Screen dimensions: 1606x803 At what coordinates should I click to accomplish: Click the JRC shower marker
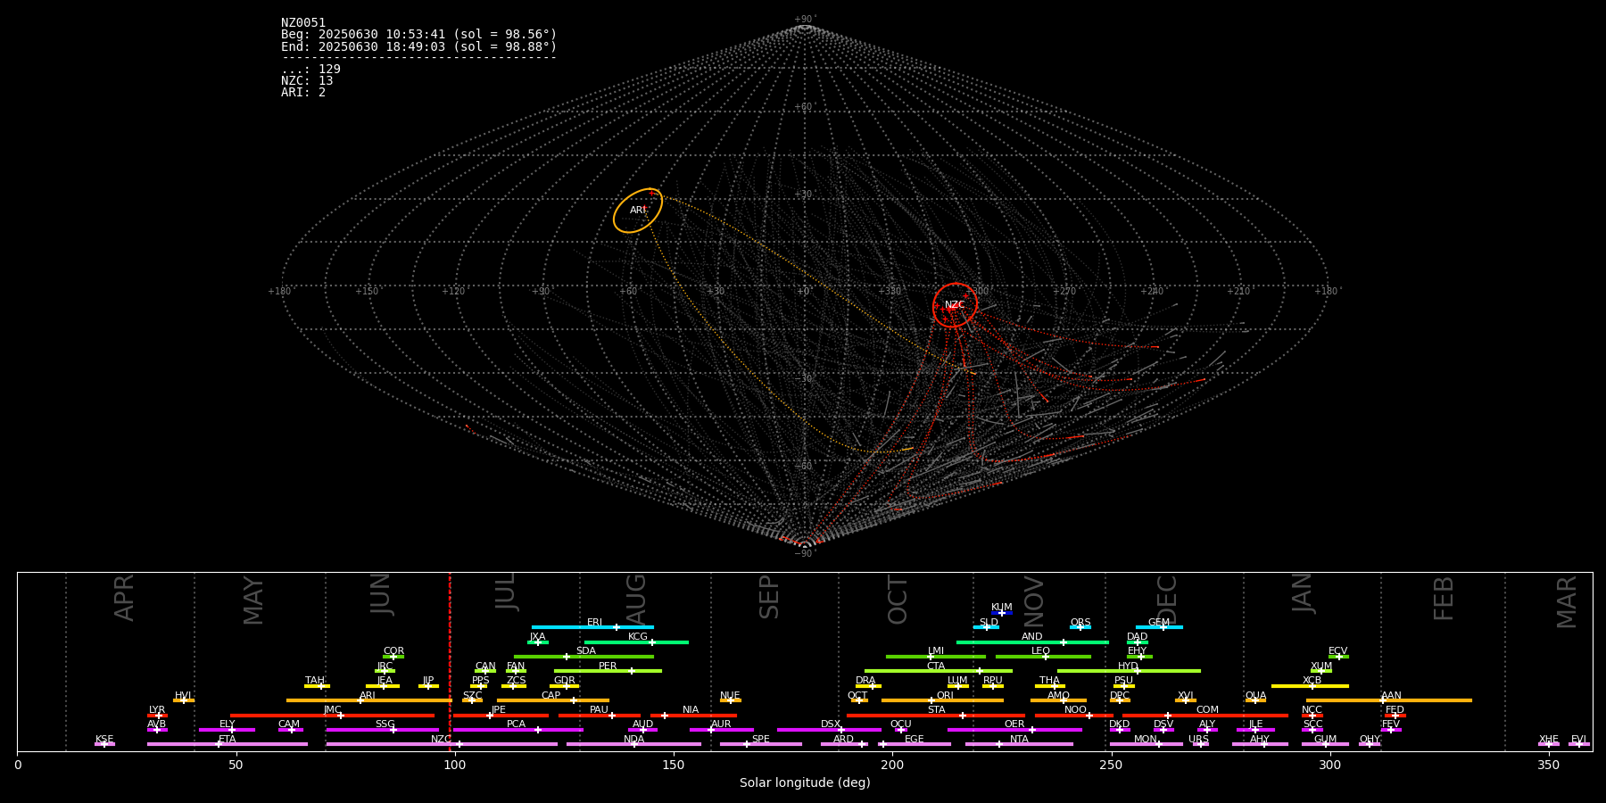click(x=385, y=671)
